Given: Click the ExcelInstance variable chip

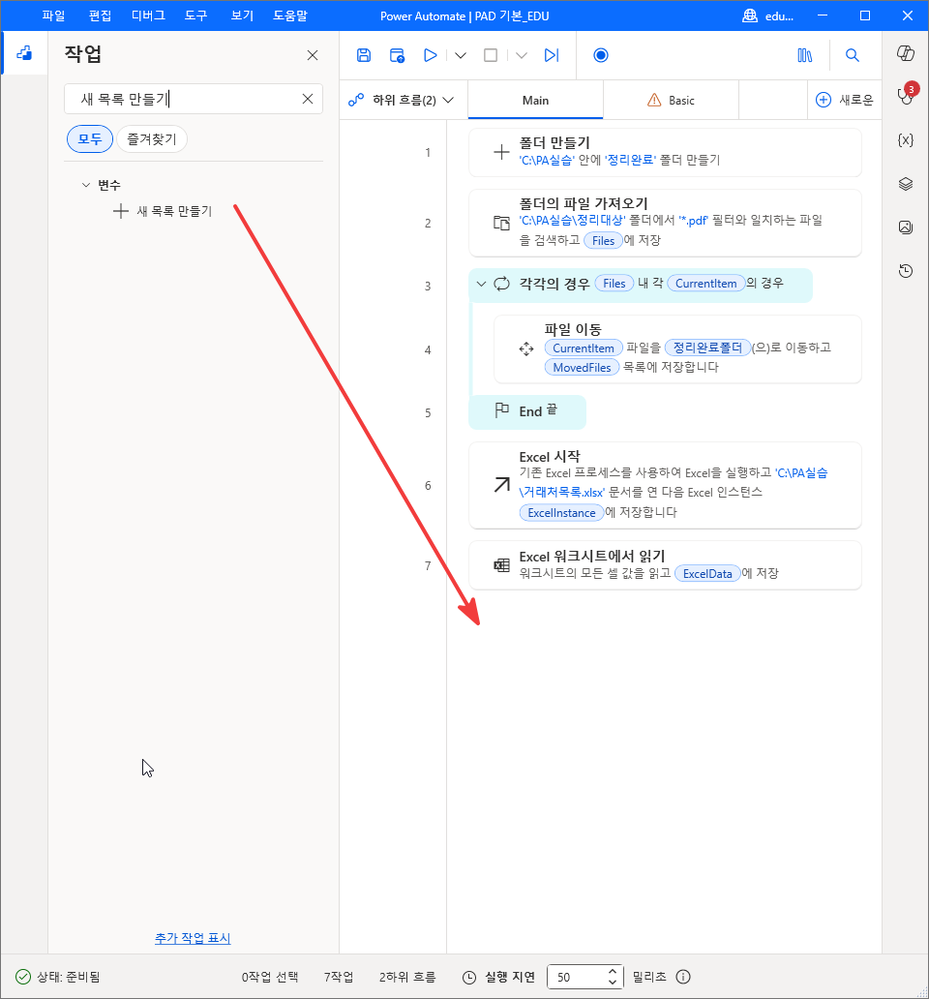Looking at the screenshot, I should [x=561, y=512].
